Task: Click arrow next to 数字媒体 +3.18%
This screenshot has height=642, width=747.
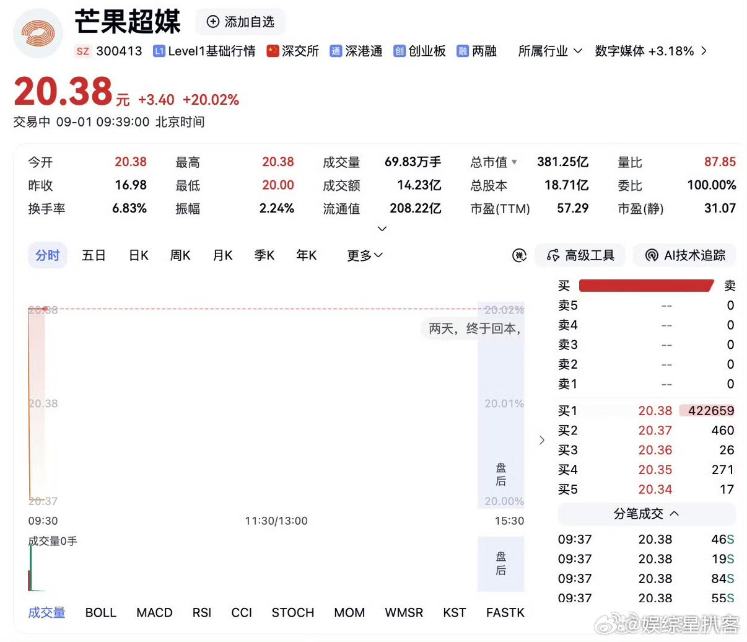Action: pyautogui.click(x=704, y=51)
